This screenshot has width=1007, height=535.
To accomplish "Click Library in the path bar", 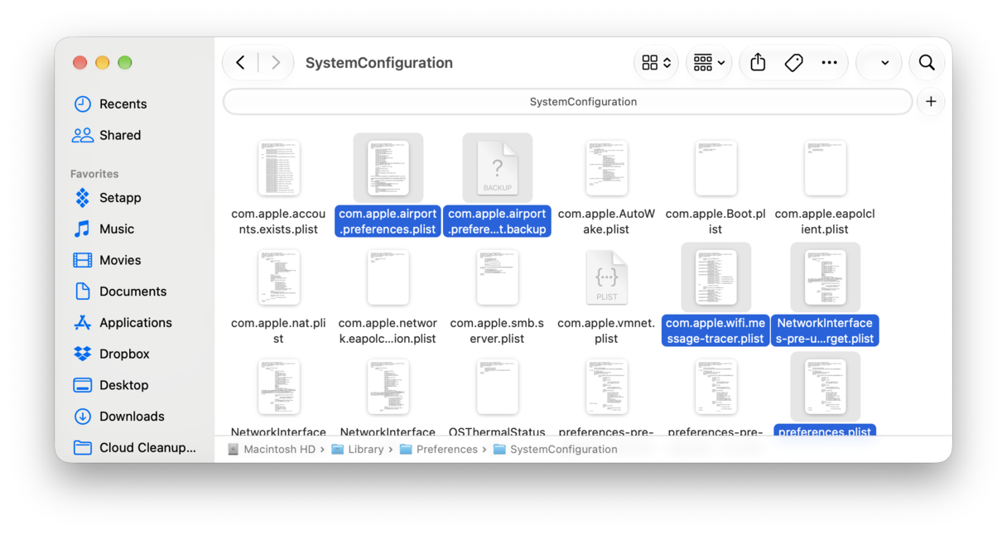I will [x=358, y=450].
